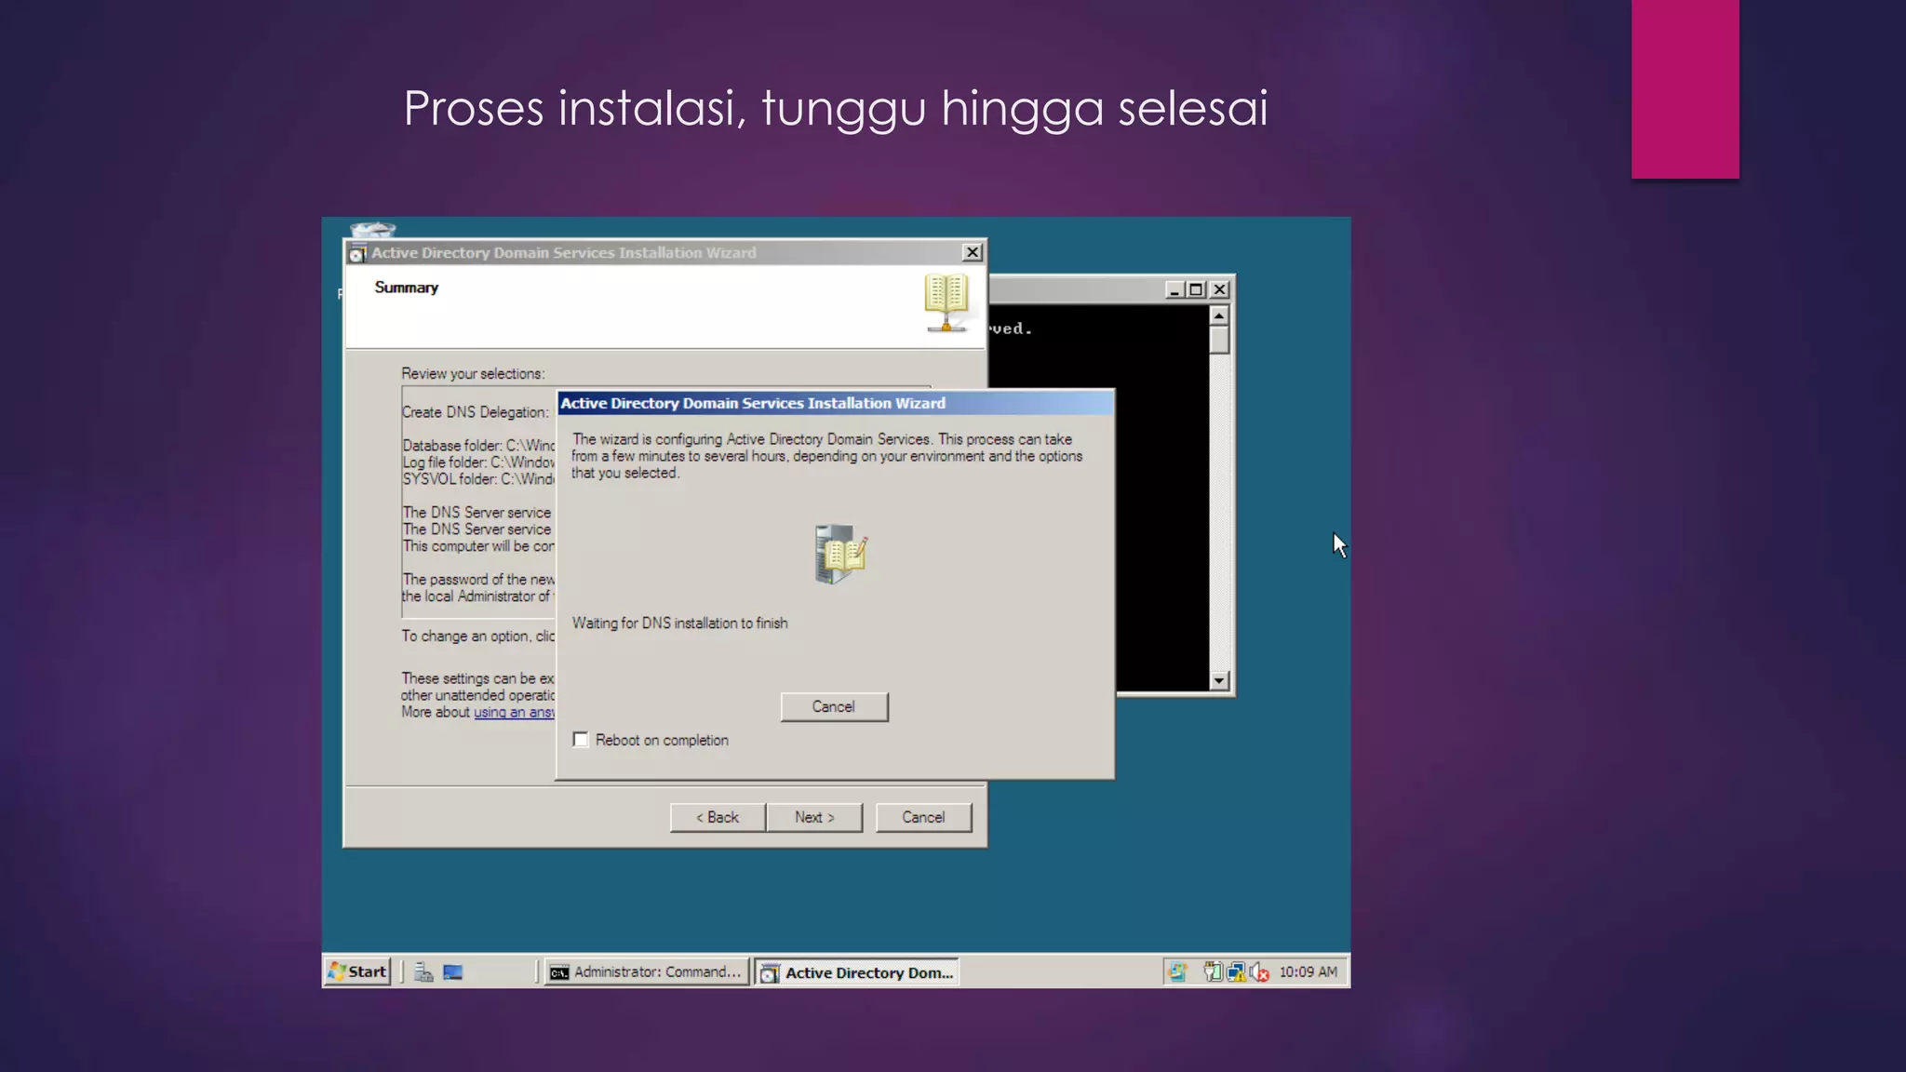Close the Summary wizard window
1906x1072 pixels.
pyautogui.click(x=972, y=252)
